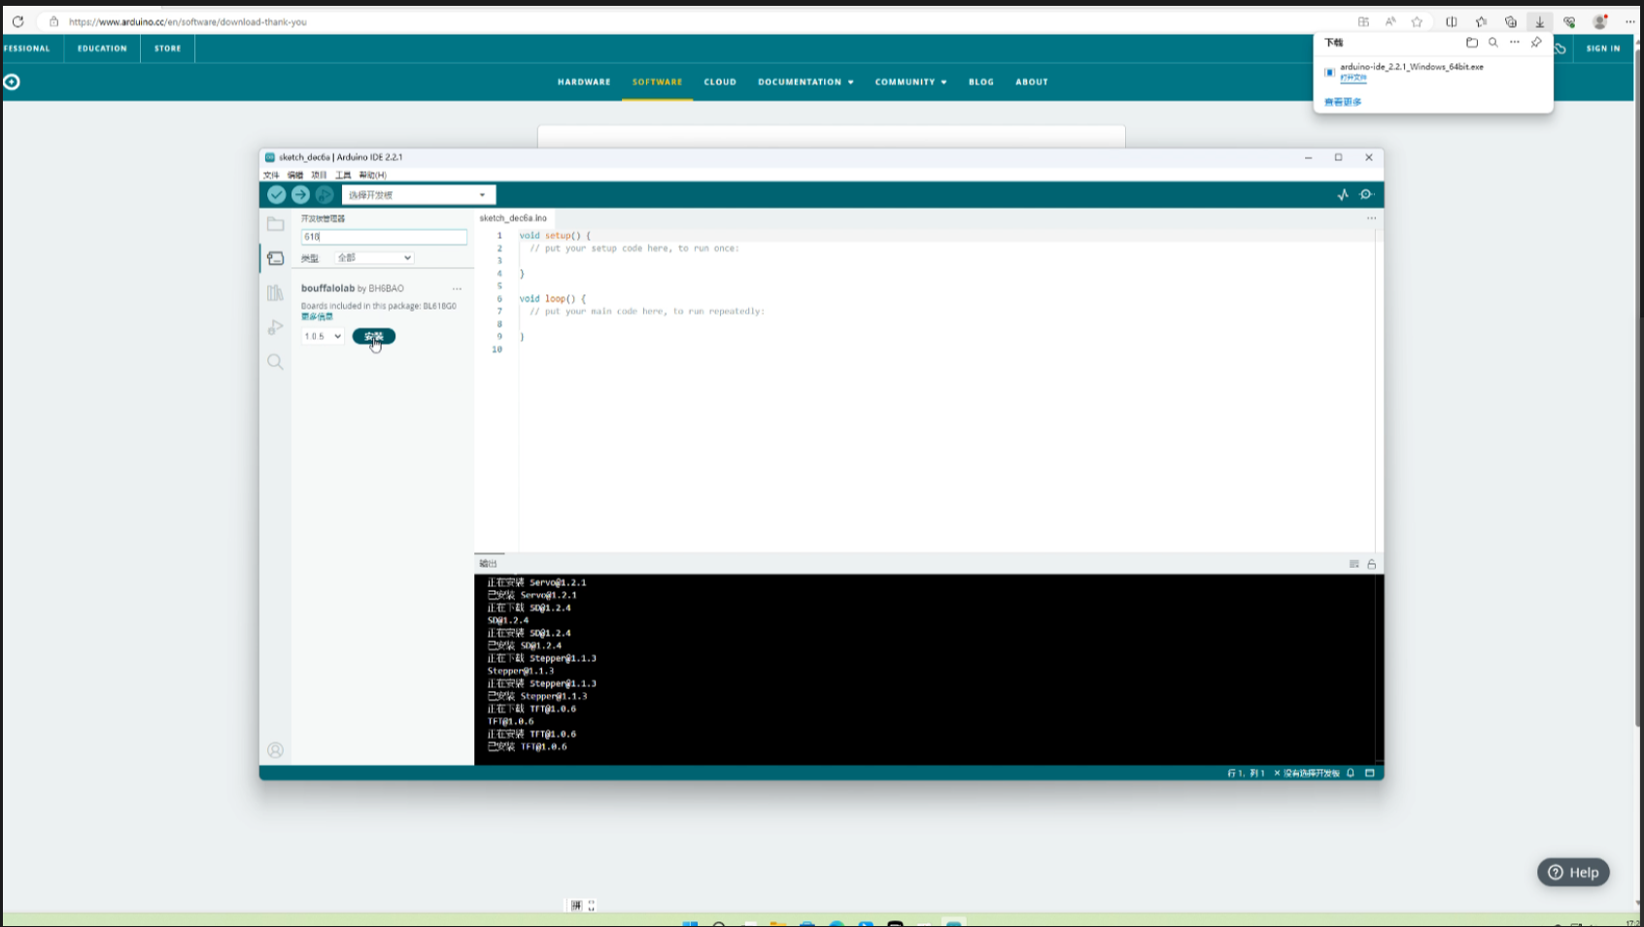Click the About nav item on website
The height and width of the screenshot is (927, 1644).
(x=1032, y=83)
